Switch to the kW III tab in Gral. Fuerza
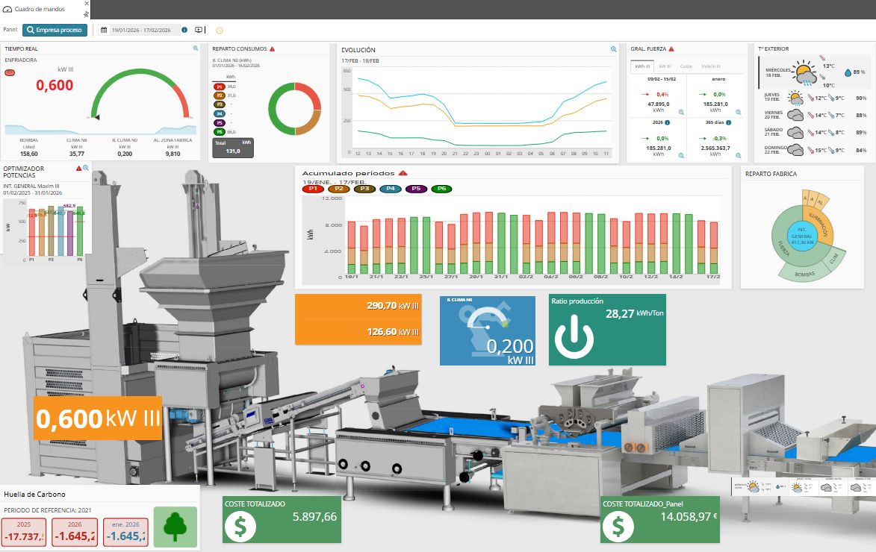The image size is (876, 552). pyautogui.click(x=664, y=66)
